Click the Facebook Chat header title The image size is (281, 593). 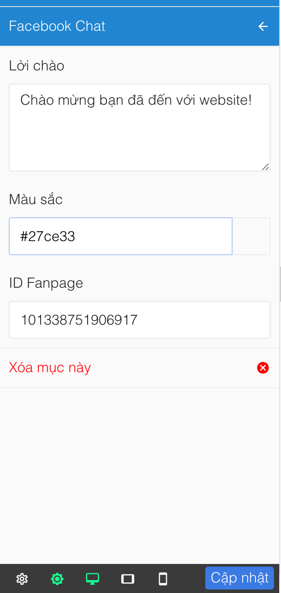click(57, 26)
